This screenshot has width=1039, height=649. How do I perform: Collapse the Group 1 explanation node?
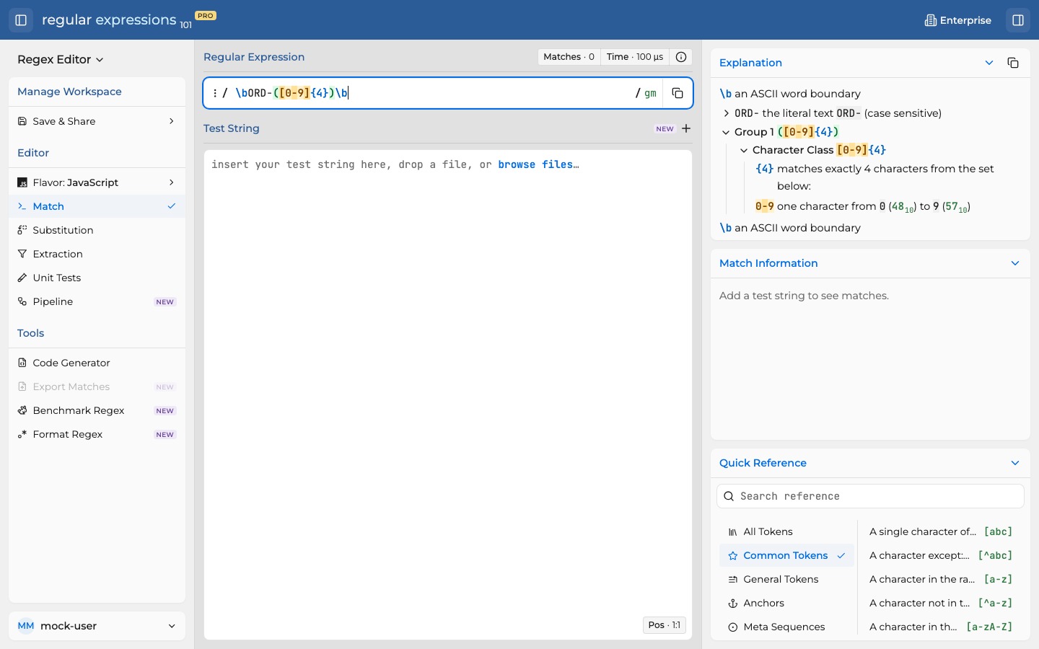click(727, 132)
